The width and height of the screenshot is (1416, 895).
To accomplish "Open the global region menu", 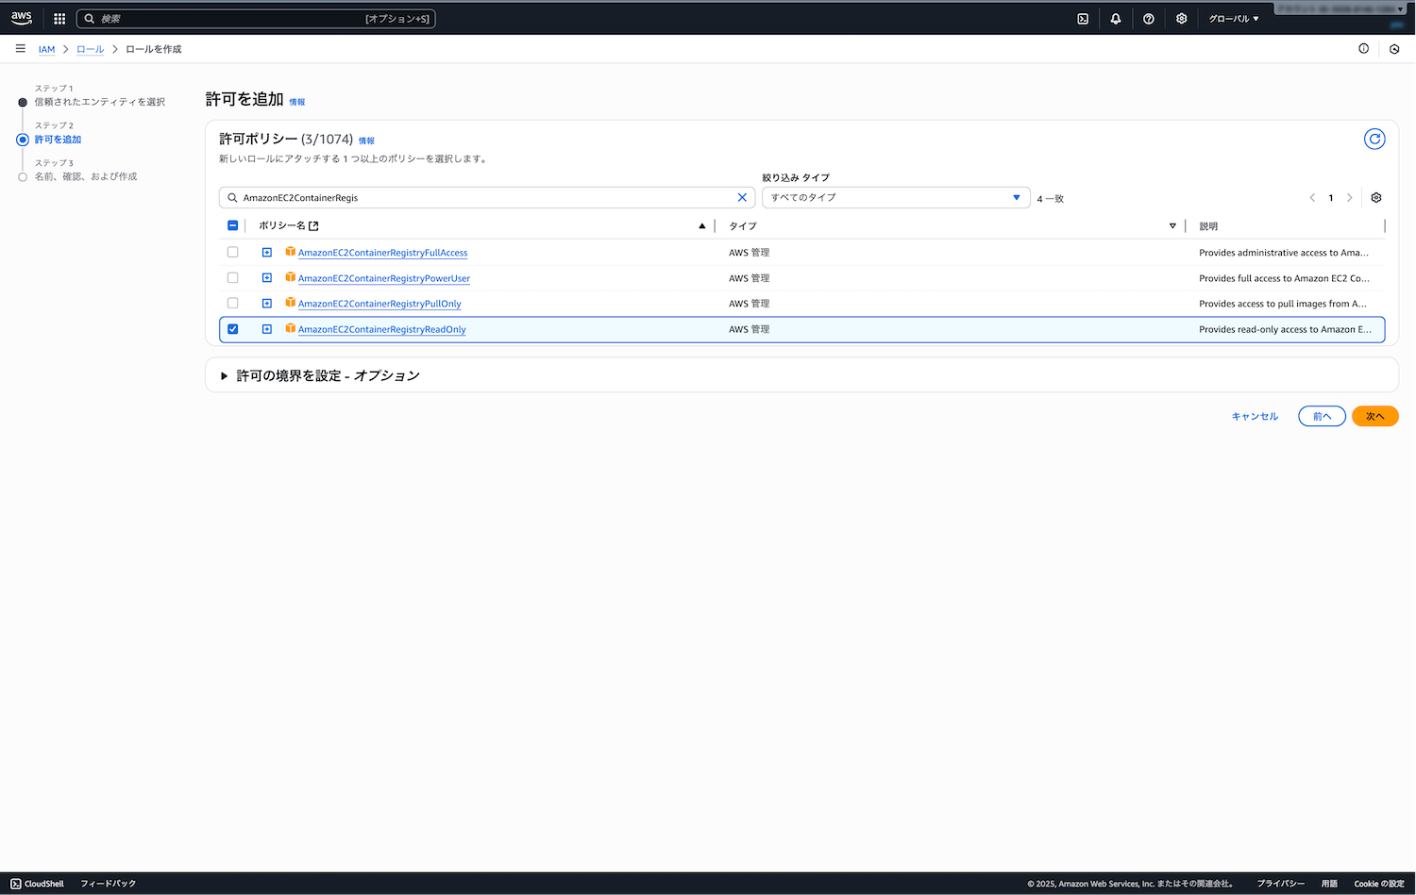I will pos(1233,19).
